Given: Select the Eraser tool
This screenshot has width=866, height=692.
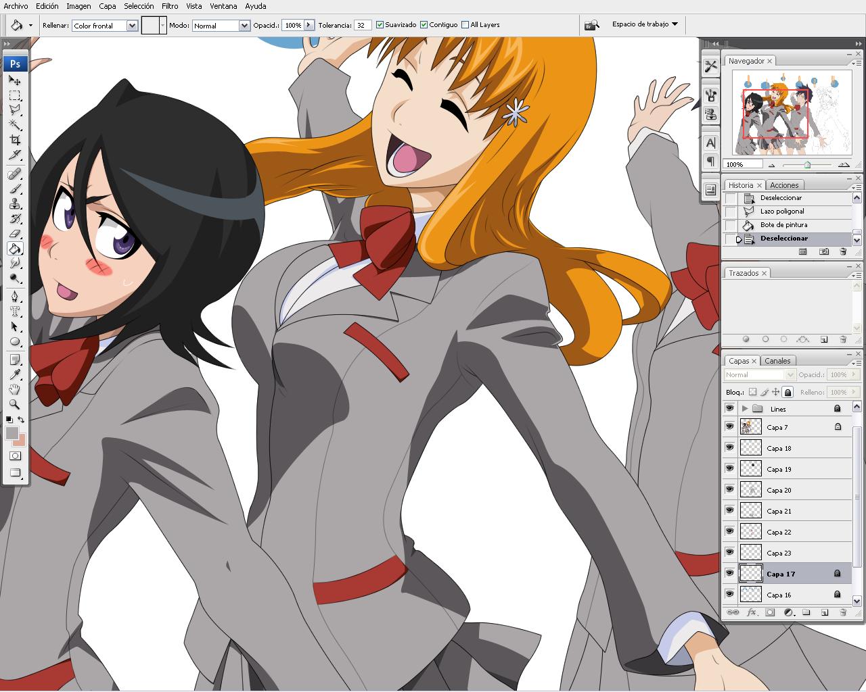Looking at the screenshot, I should 15,234.
